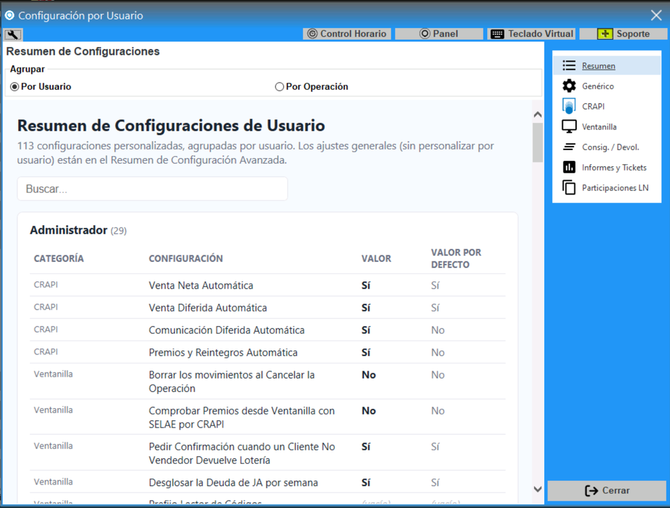The image size is (670, 508).
Task: Select the Venta Diferida Automática row
Action: click(x=267, y=308)
